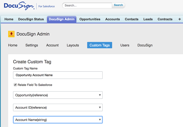
Task: Open the Account ID(reference) dropdown
Action: point(58,108)
